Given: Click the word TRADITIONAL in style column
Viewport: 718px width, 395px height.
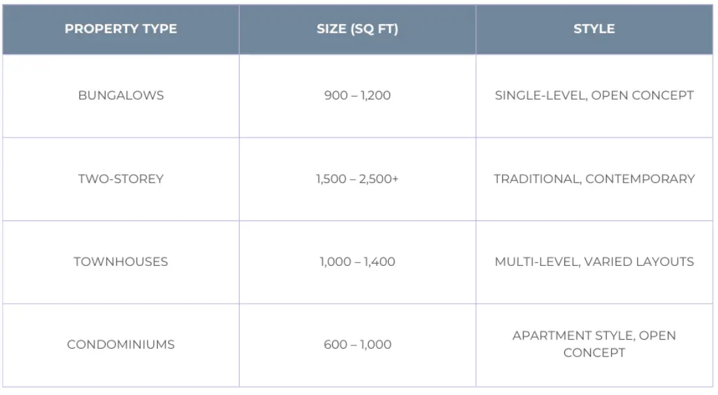Looking at the screenshot, I should pos(536,179).
